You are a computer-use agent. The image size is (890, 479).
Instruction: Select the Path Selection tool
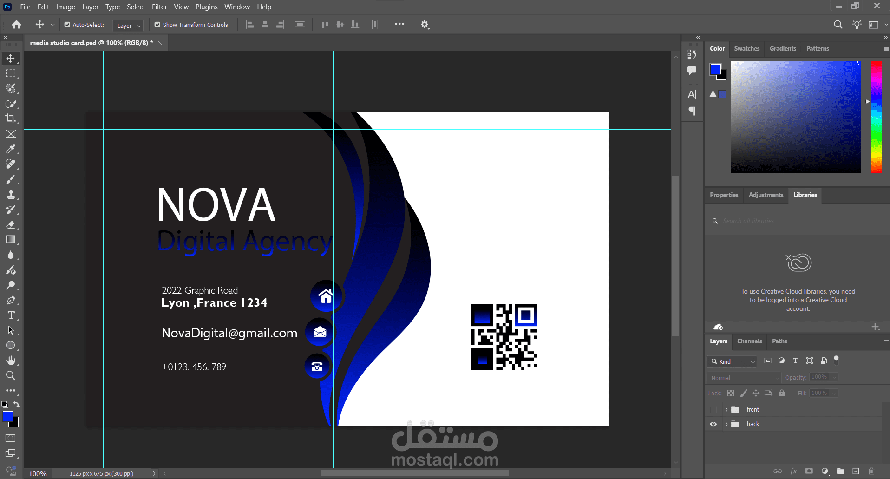[11, 331]
